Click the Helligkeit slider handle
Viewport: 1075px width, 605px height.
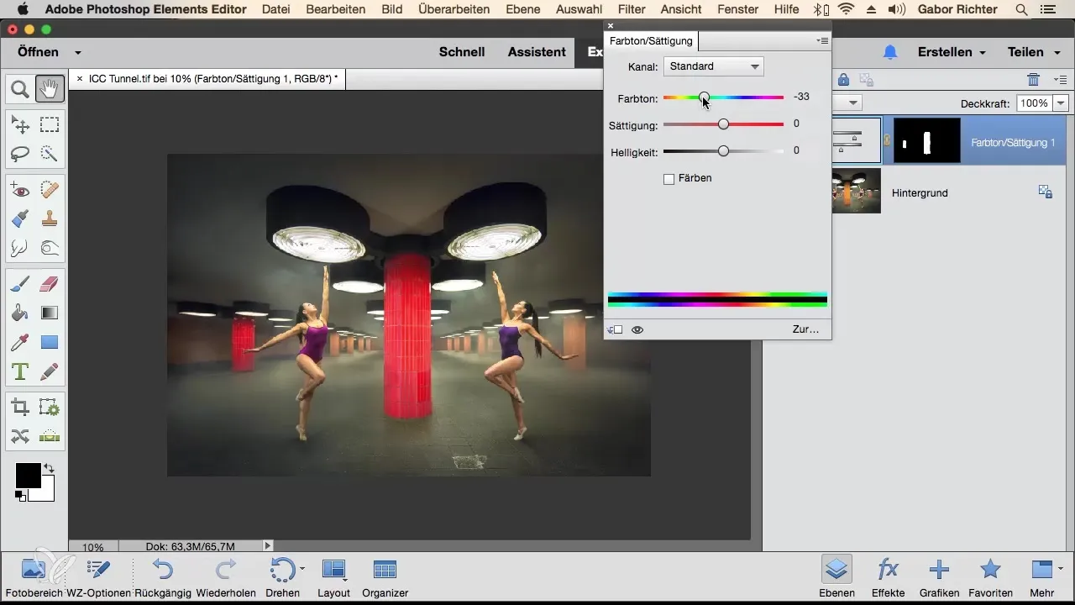(x=723, y=151)
